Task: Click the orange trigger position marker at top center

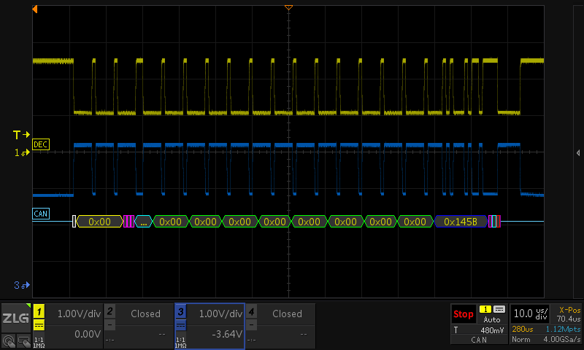Action: [x=288, y=7]
